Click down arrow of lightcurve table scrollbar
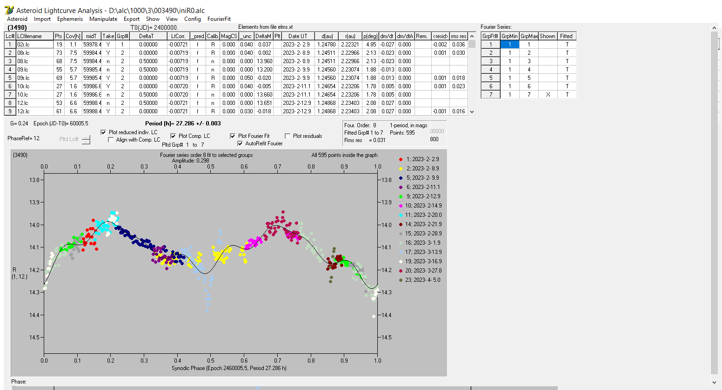This screenshot has height=390, width=722. click(472, 111)
